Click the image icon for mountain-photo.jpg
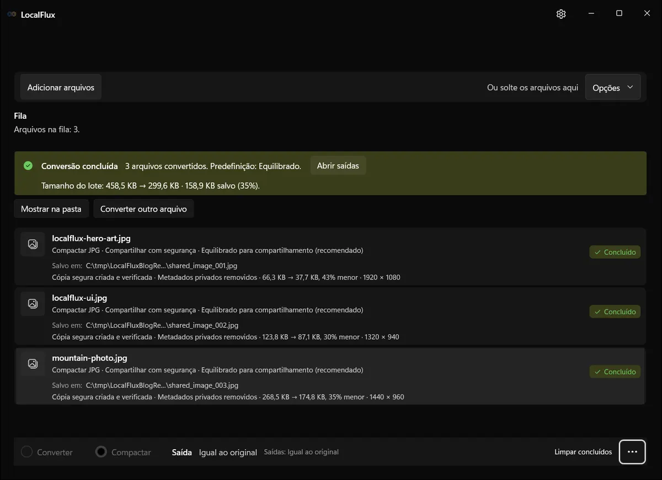662x480 pixels. point(33,363)
